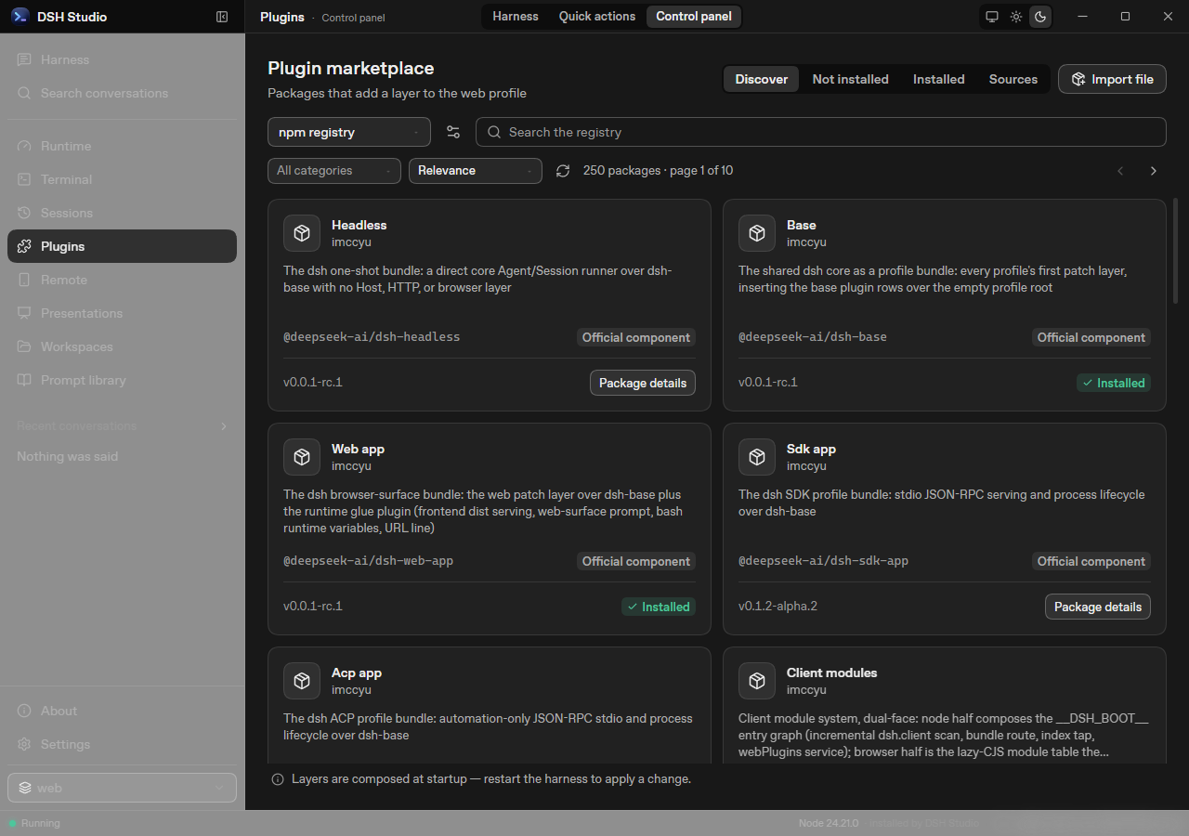Click the Running status indicator

pyautogui.click(x=34, y=823)
